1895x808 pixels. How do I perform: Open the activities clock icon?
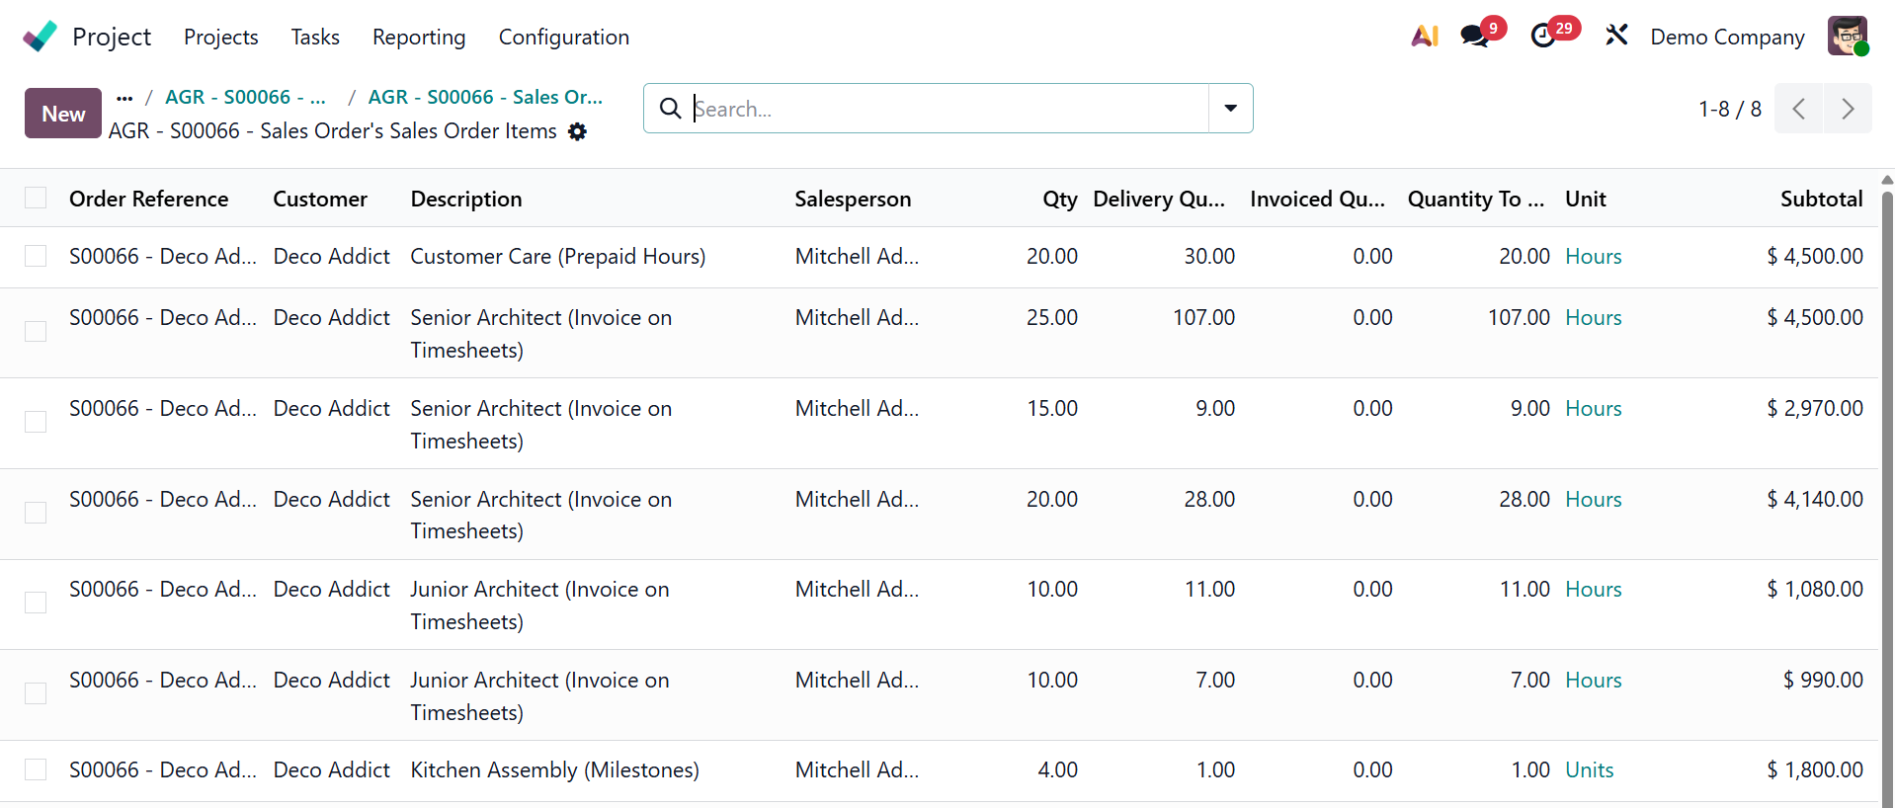[x=1543, y=37]
